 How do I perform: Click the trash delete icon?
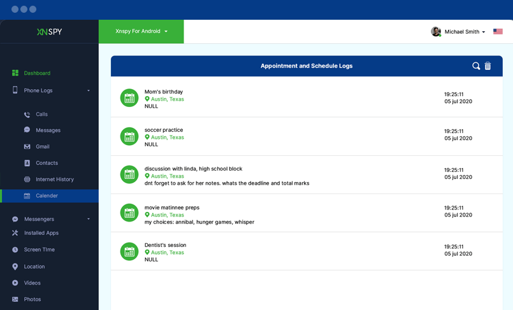488,66
